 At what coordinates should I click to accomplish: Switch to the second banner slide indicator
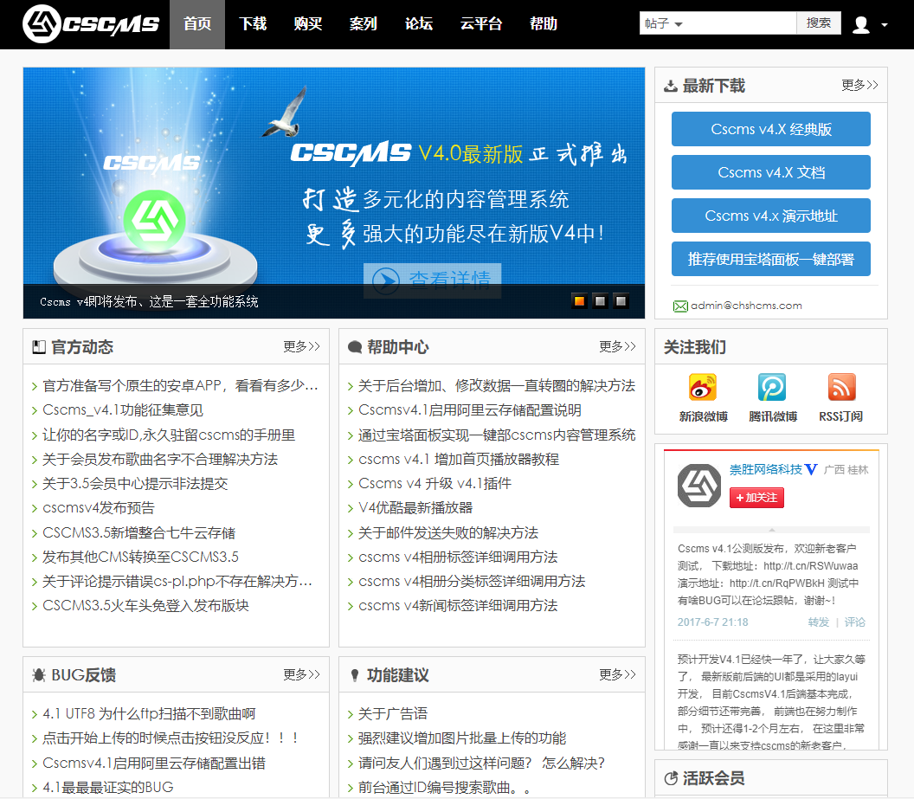coord(600,301)
